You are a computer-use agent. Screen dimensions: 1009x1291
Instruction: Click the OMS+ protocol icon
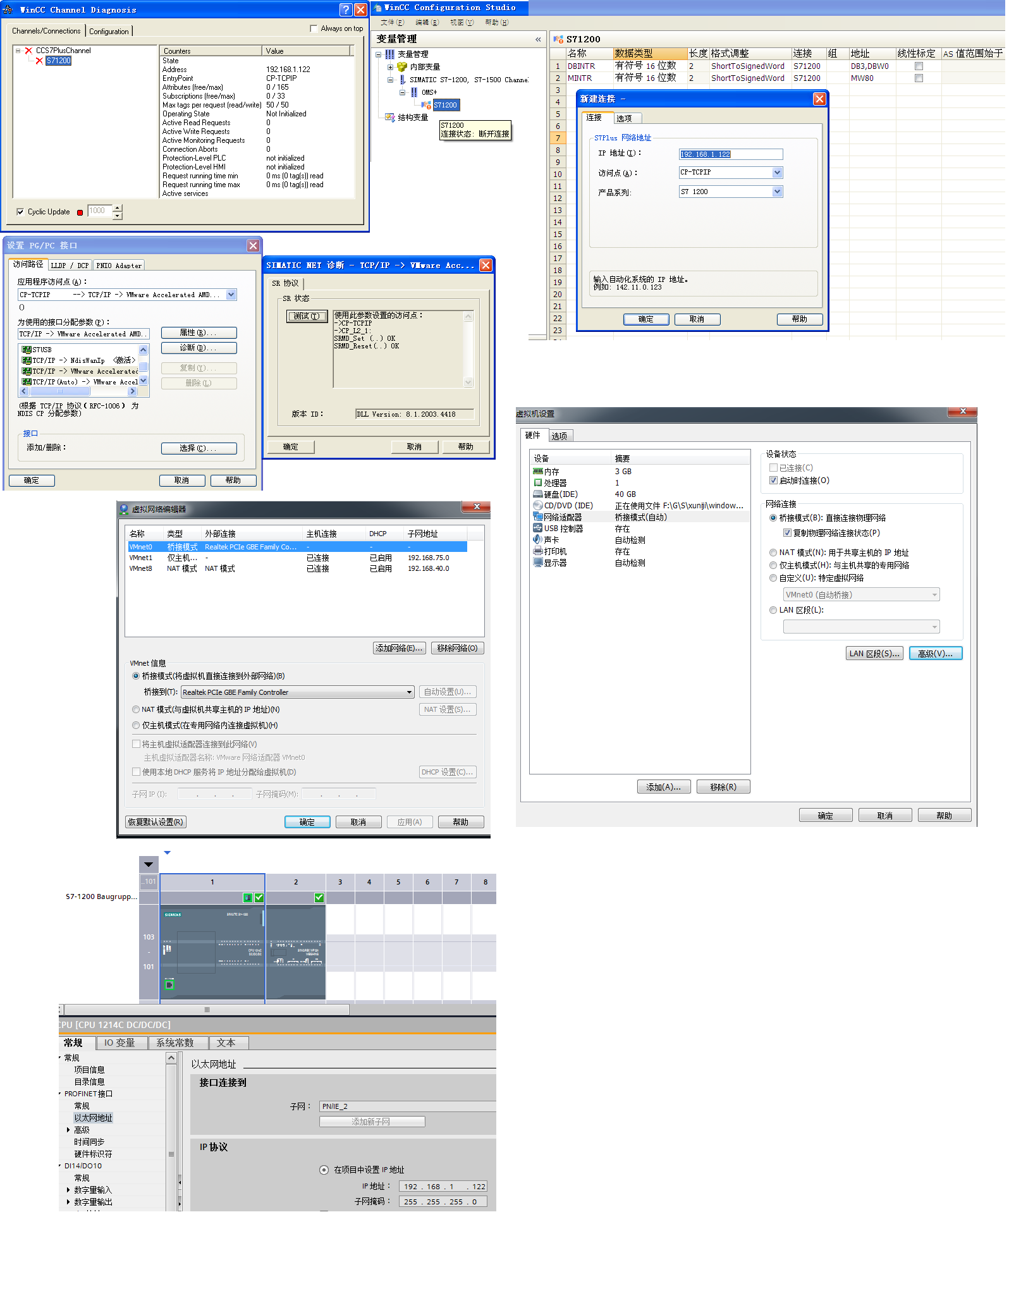(x=414, y=92)
